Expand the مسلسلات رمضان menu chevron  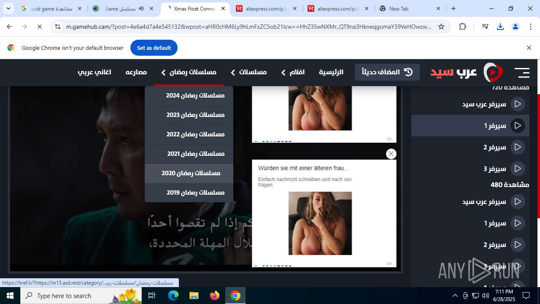163,73
